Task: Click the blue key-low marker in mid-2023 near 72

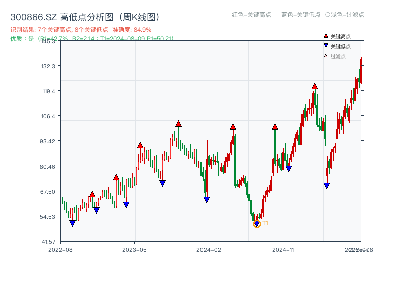Action: (162, 183)
